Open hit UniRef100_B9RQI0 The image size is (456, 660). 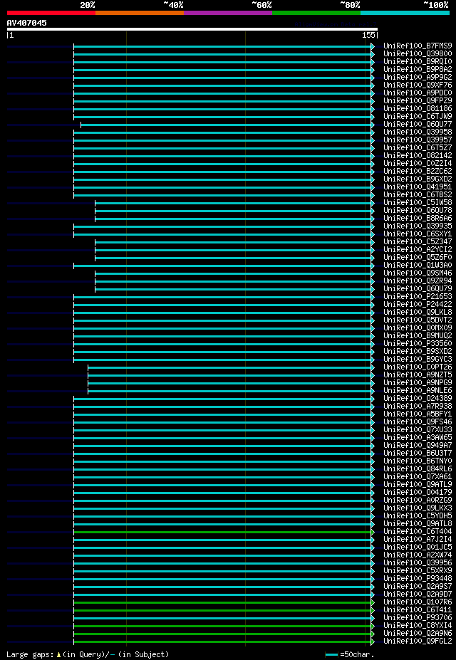(418, 62)
